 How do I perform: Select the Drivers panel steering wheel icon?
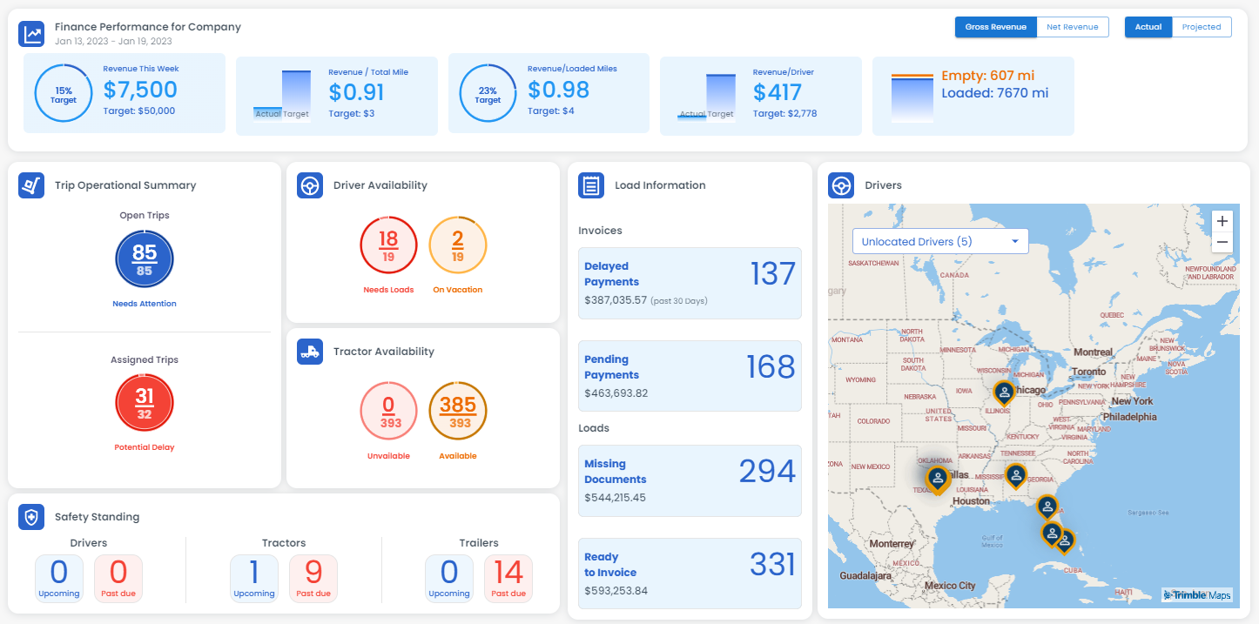point(843,185)
